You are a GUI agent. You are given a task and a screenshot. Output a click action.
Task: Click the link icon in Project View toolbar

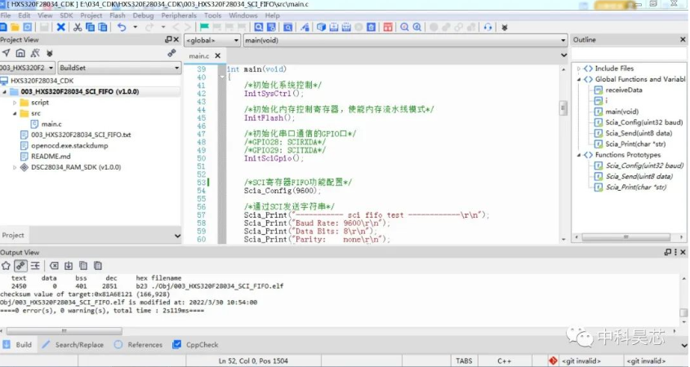(x=171, y=53)
